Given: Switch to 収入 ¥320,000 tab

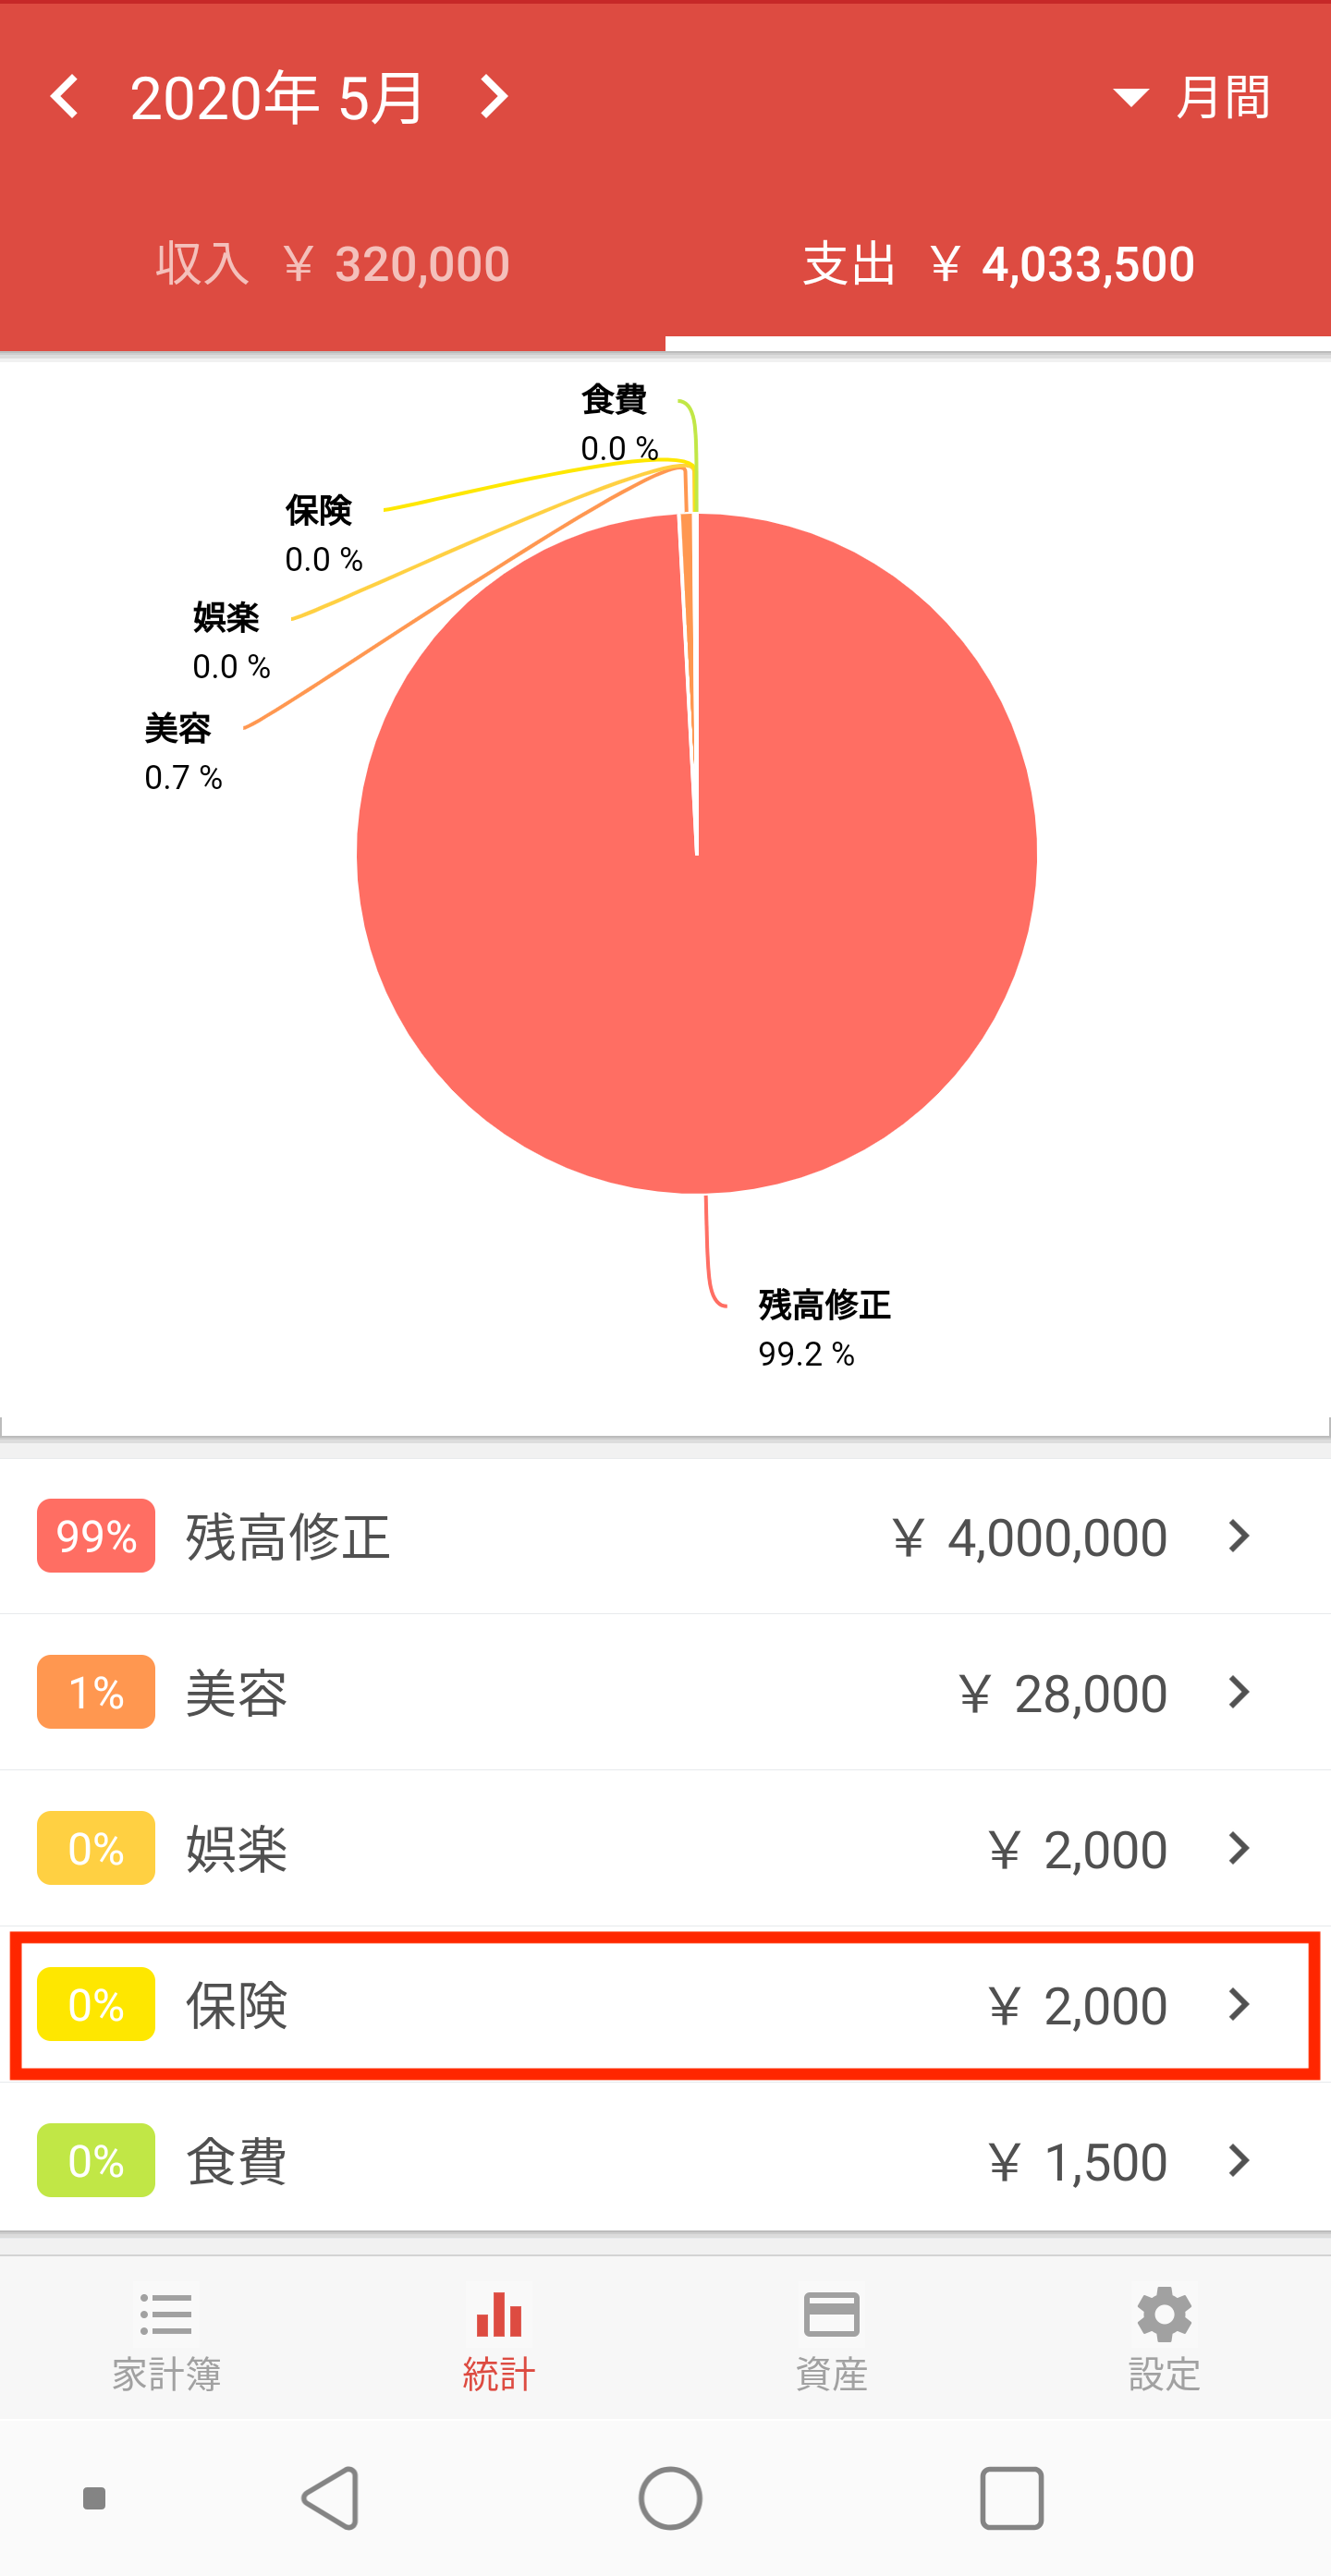Looking at the screenshot, I should [x=332, y=264].
